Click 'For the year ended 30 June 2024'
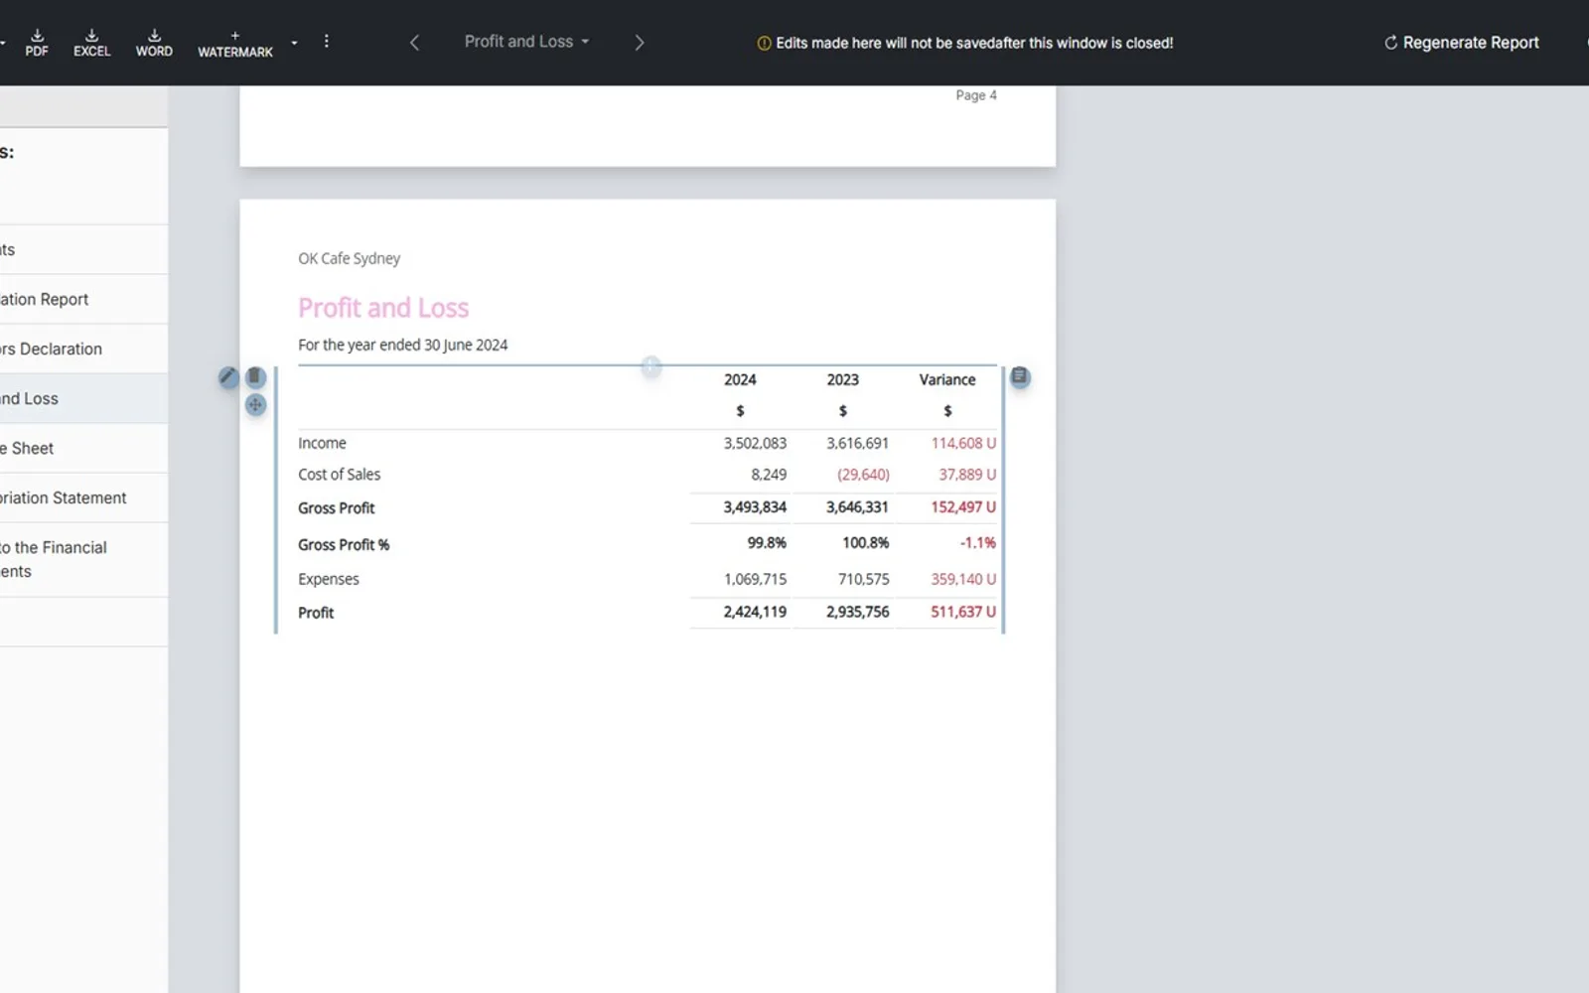The height and width of the screenshot is (993, 1589). pos(402,345)
